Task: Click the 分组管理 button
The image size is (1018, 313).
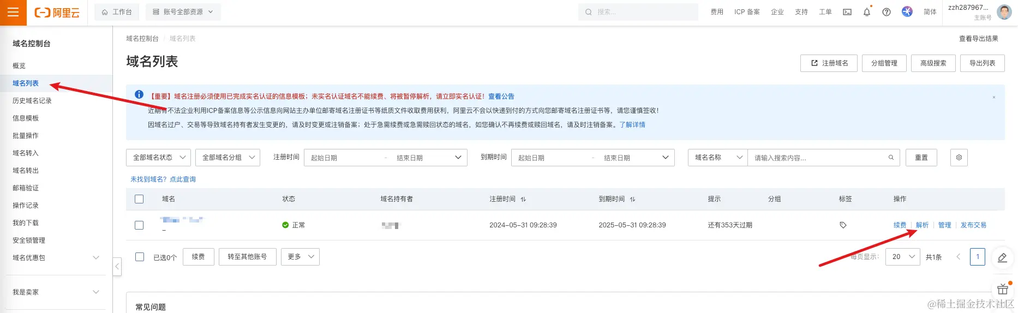Action: (884, 63)
